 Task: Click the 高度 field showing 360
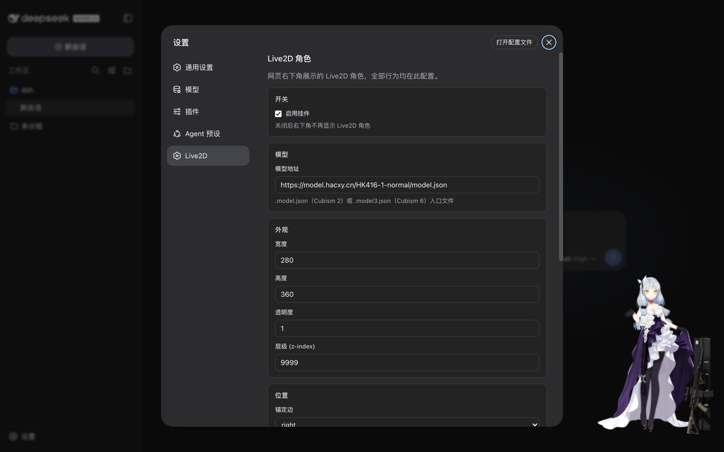pos(407,294)
